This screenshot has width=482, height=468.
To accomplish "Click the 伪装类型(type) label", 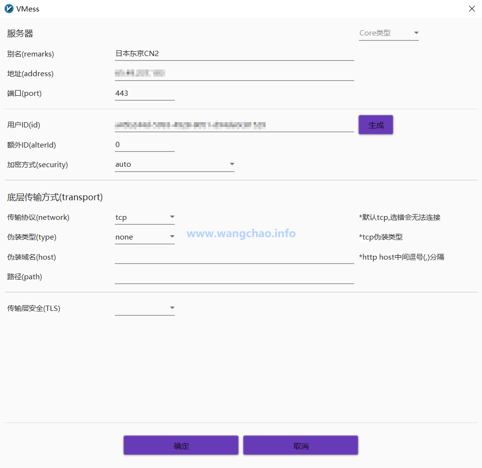I will pos(32,237).
